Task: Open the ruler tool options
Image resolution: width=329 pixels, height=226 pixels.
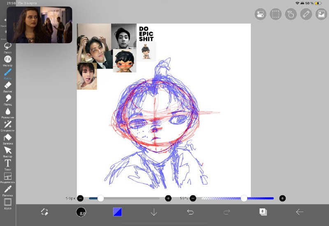Action: tap(306, 14)
